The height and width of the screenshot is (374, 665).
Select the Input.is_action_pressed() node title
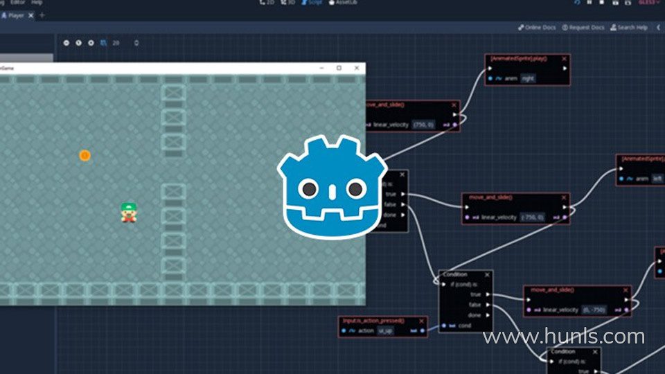pyautogui.click(x=373, y=321)
